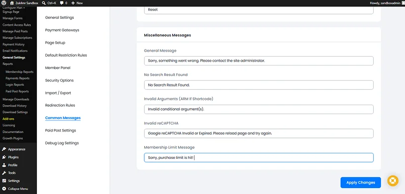Open Default Restriction Rules tab
Screen dimensions: 405x194
point(66,55)
